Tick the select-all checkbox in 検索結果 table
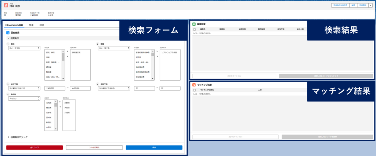The height and width of the screenshot is (156, 376). point(194,29)
